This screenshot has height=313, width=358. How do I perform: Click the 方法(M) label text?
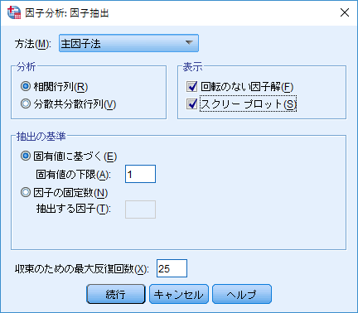click(33, 44)
